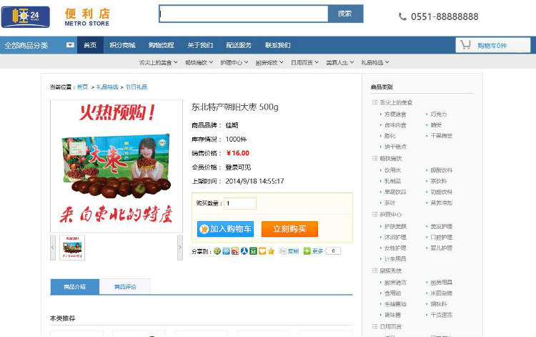Switch to the 商品介绍 tab

pos(75,287)
